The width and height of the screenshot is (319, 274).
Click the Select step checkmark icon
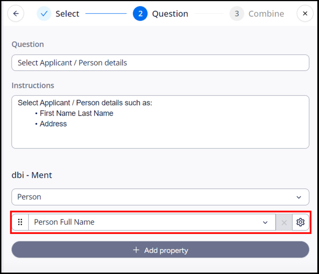(x=44, y=14)
